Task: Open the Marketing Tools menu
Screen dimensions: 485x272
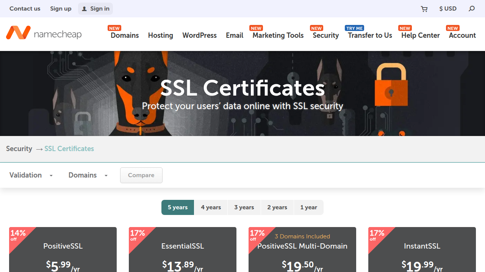Action: click(x=278, y=35)
